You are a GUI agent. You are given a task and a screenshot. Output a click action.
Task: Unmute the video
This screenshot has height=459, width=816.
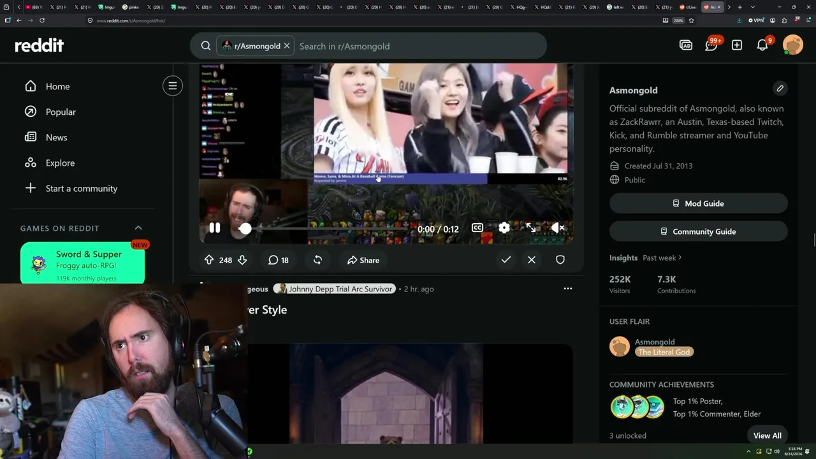point(558,228)
